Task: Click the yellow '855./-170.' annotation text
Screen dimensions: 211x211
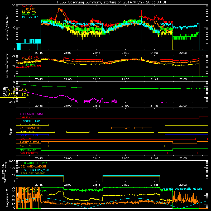Action: [x=18, y=95]
